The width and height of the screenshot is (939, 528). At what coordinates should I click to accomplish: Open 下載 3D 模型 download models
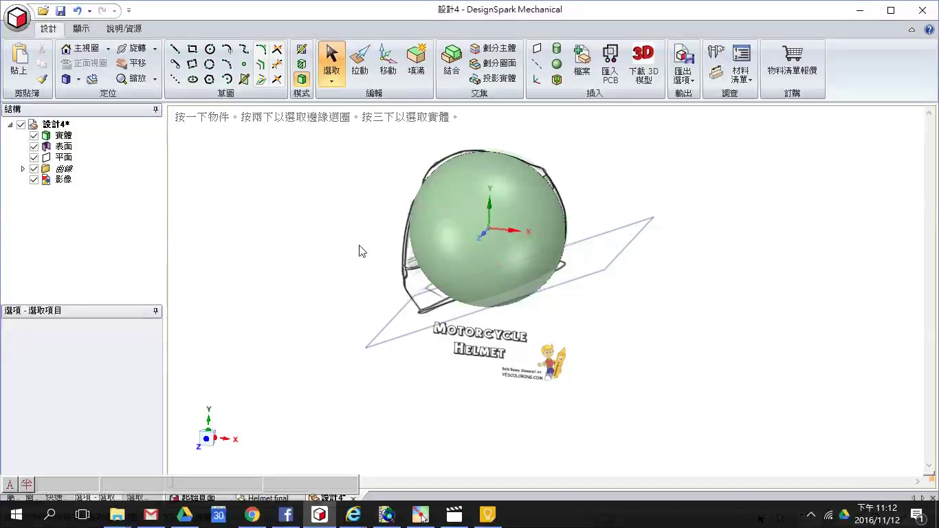click(643, 63)
